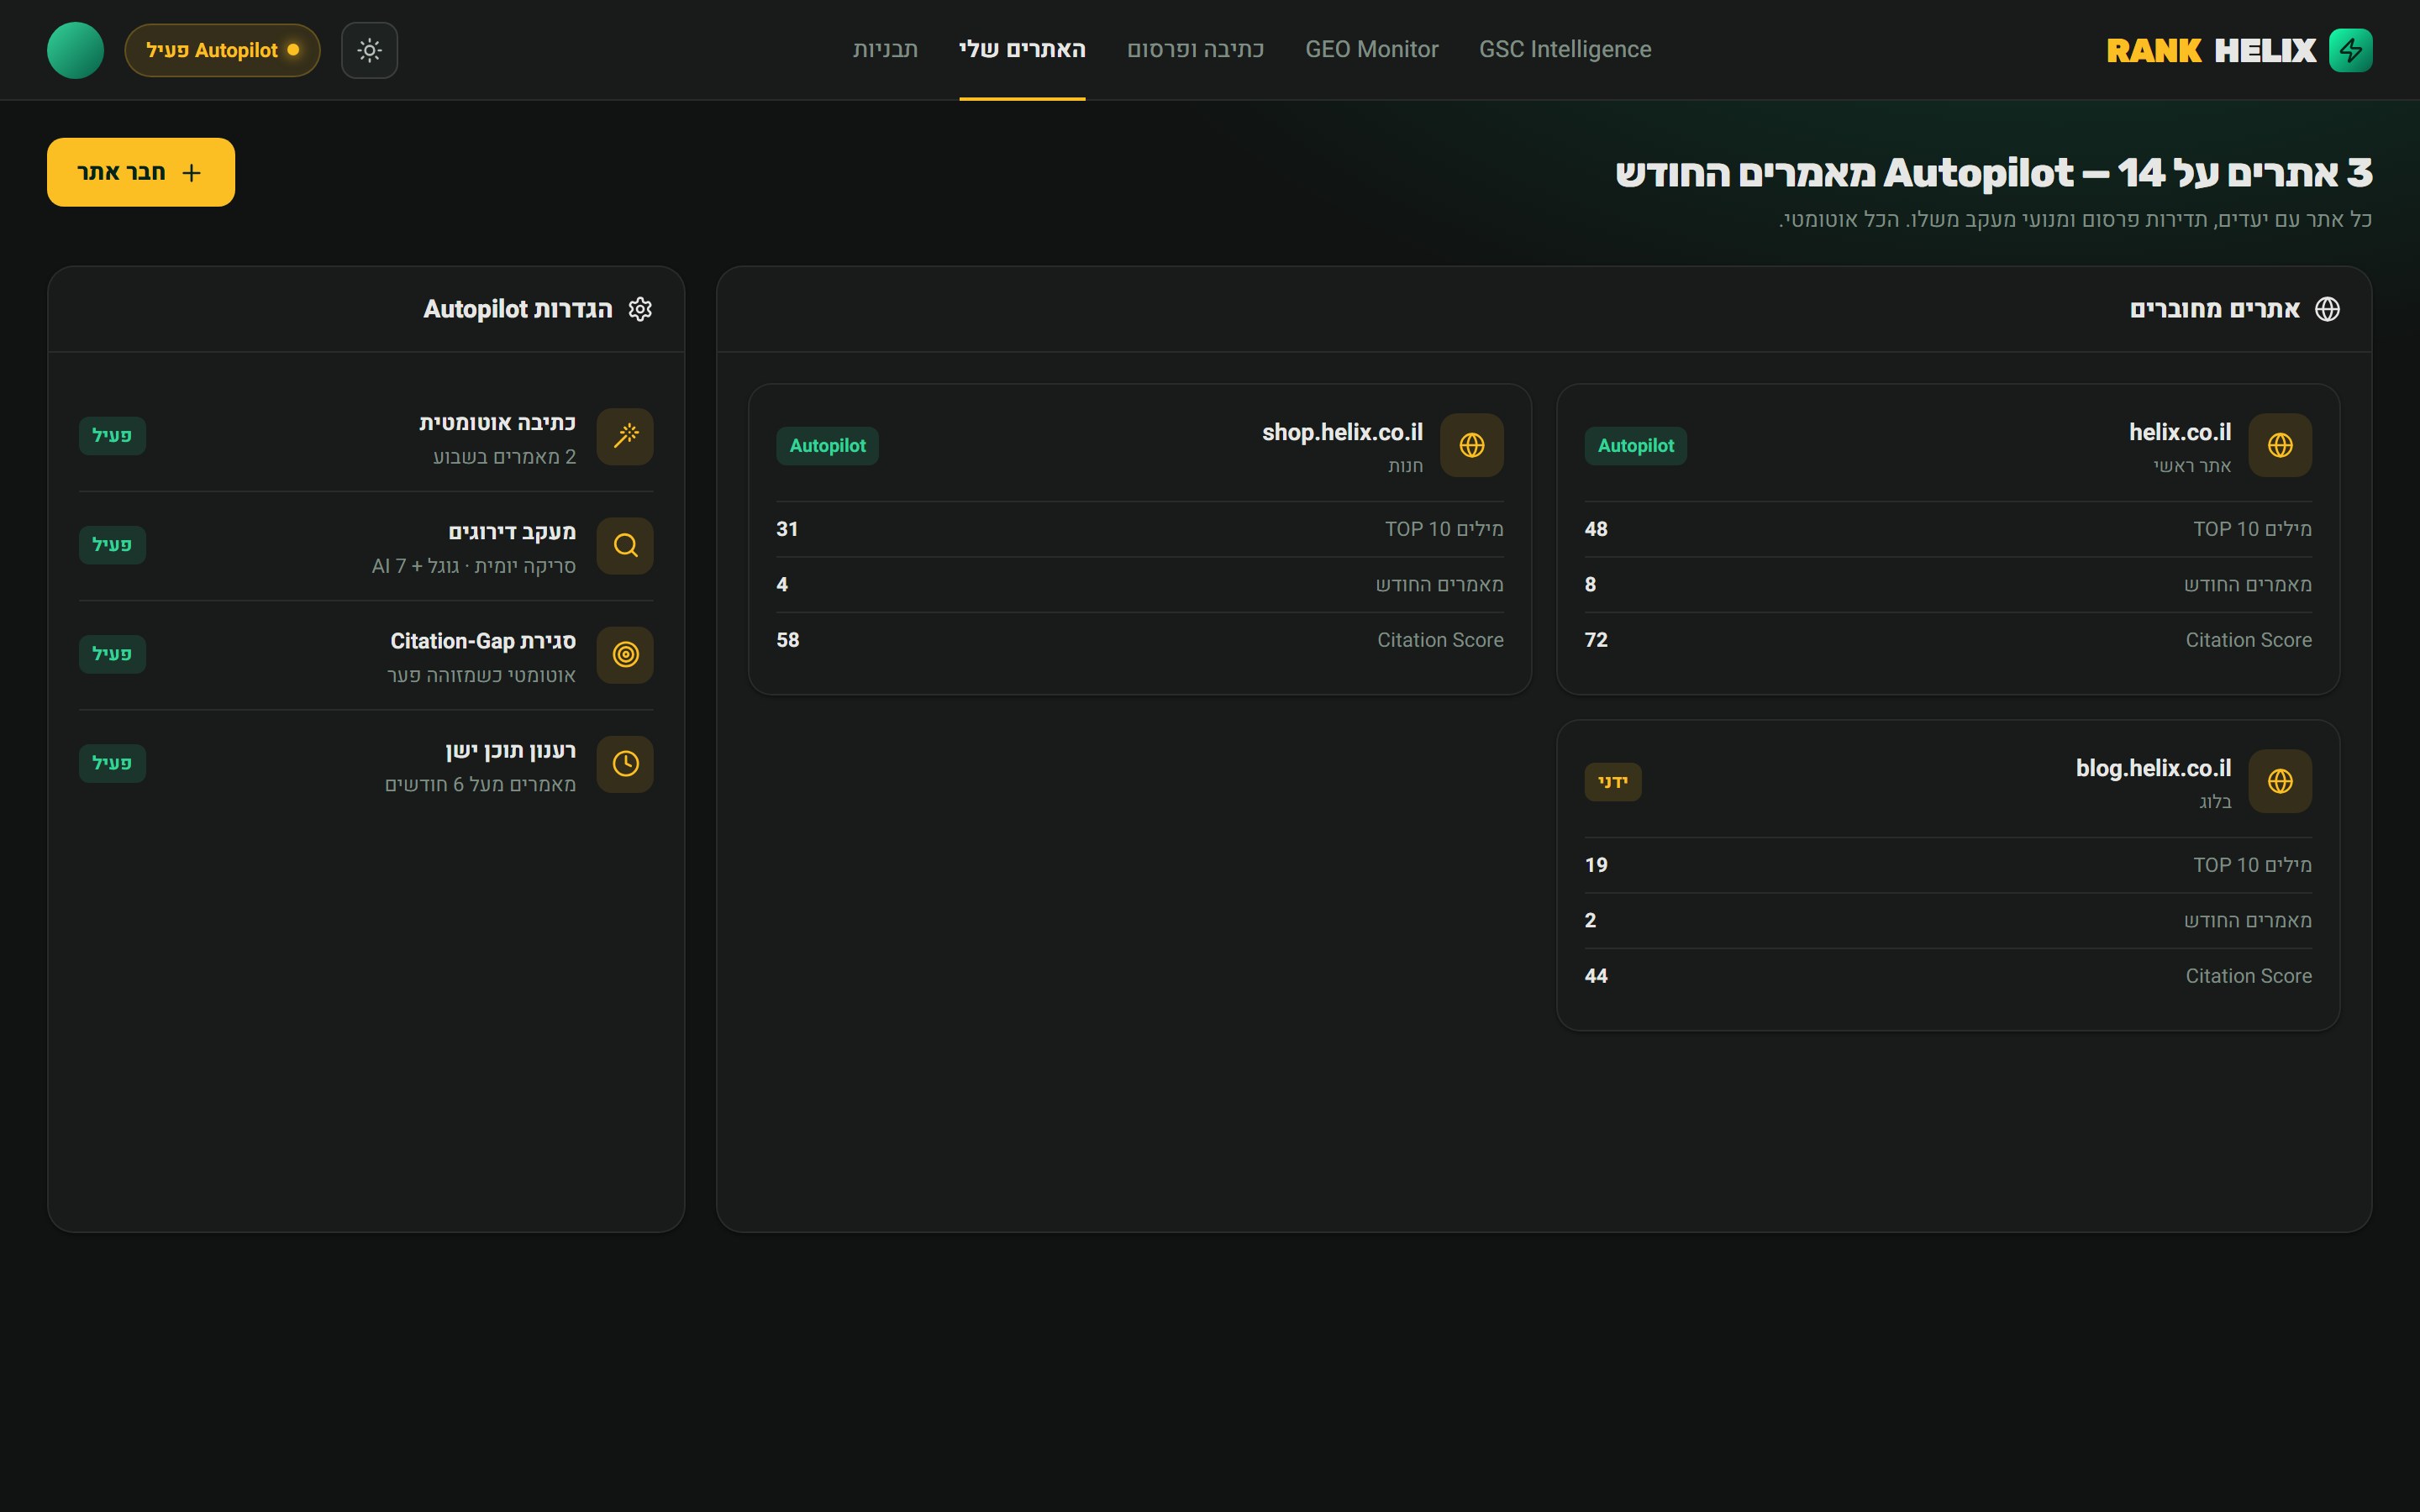
Task: Select the האתרים שלי tab
Action: (1022, 49)
